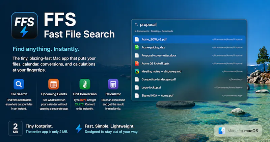Click the magnifier icon in the search field
270x142 pixels.
click(x=136, y=24)
